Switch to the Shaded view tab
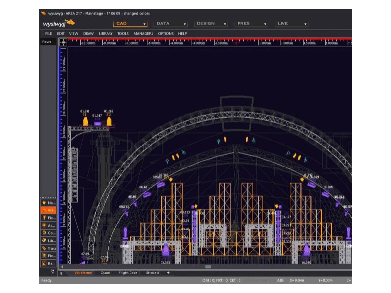391x293 pixels. tap(152, 273)
